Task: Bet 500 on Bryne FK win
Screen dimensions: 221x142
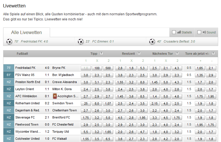Action: tap(108, 68)
